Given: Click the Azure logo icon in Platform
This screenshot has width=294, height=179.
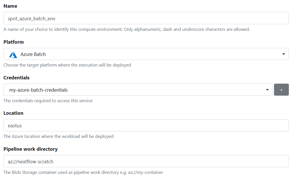Looking at the screenshot, I should [x=13, y=55].
